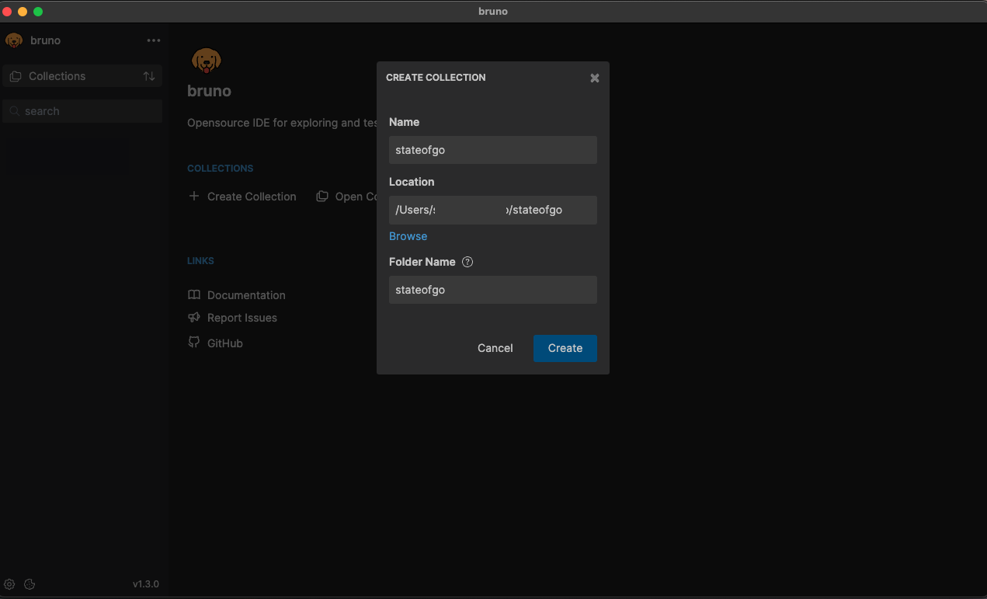Click the Collections stack icon in sidebar
This screenshot has height=599, width=987.
pos(16,76)
